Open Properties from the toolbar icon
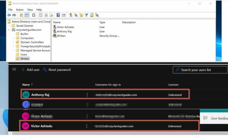Screen dimensions: 228x136 (x=41, y=15)
